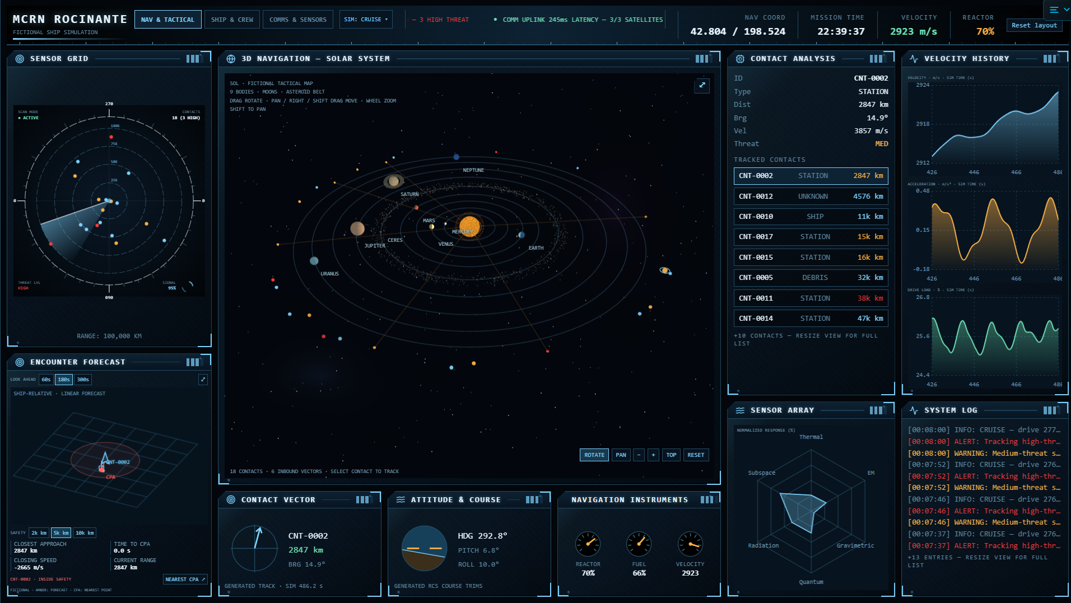Click the Contact Vector target icon
This screenshot has height=603, width=1071.
(x=231, y=500)
